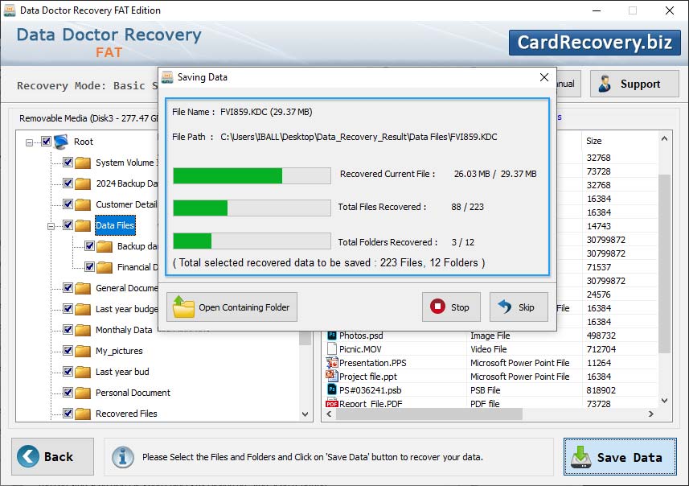Click file list scroll-left arrow

pyautogui.click(x=329, y=414)
